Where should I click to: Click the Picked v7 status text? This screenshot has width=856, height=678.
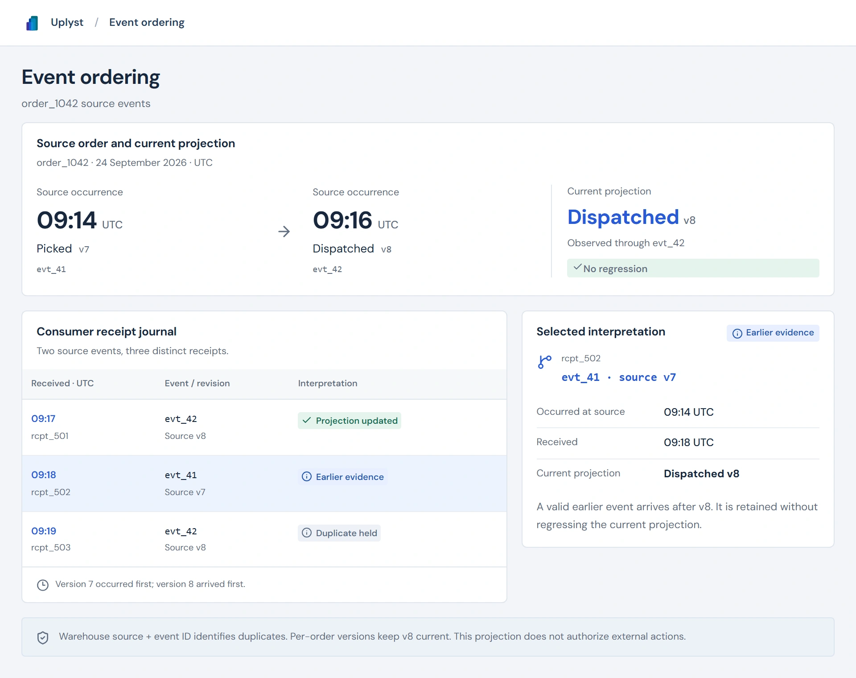click(63, 248)
